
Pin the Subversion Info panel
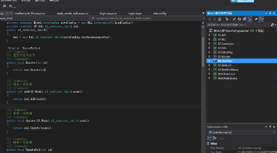270,127
